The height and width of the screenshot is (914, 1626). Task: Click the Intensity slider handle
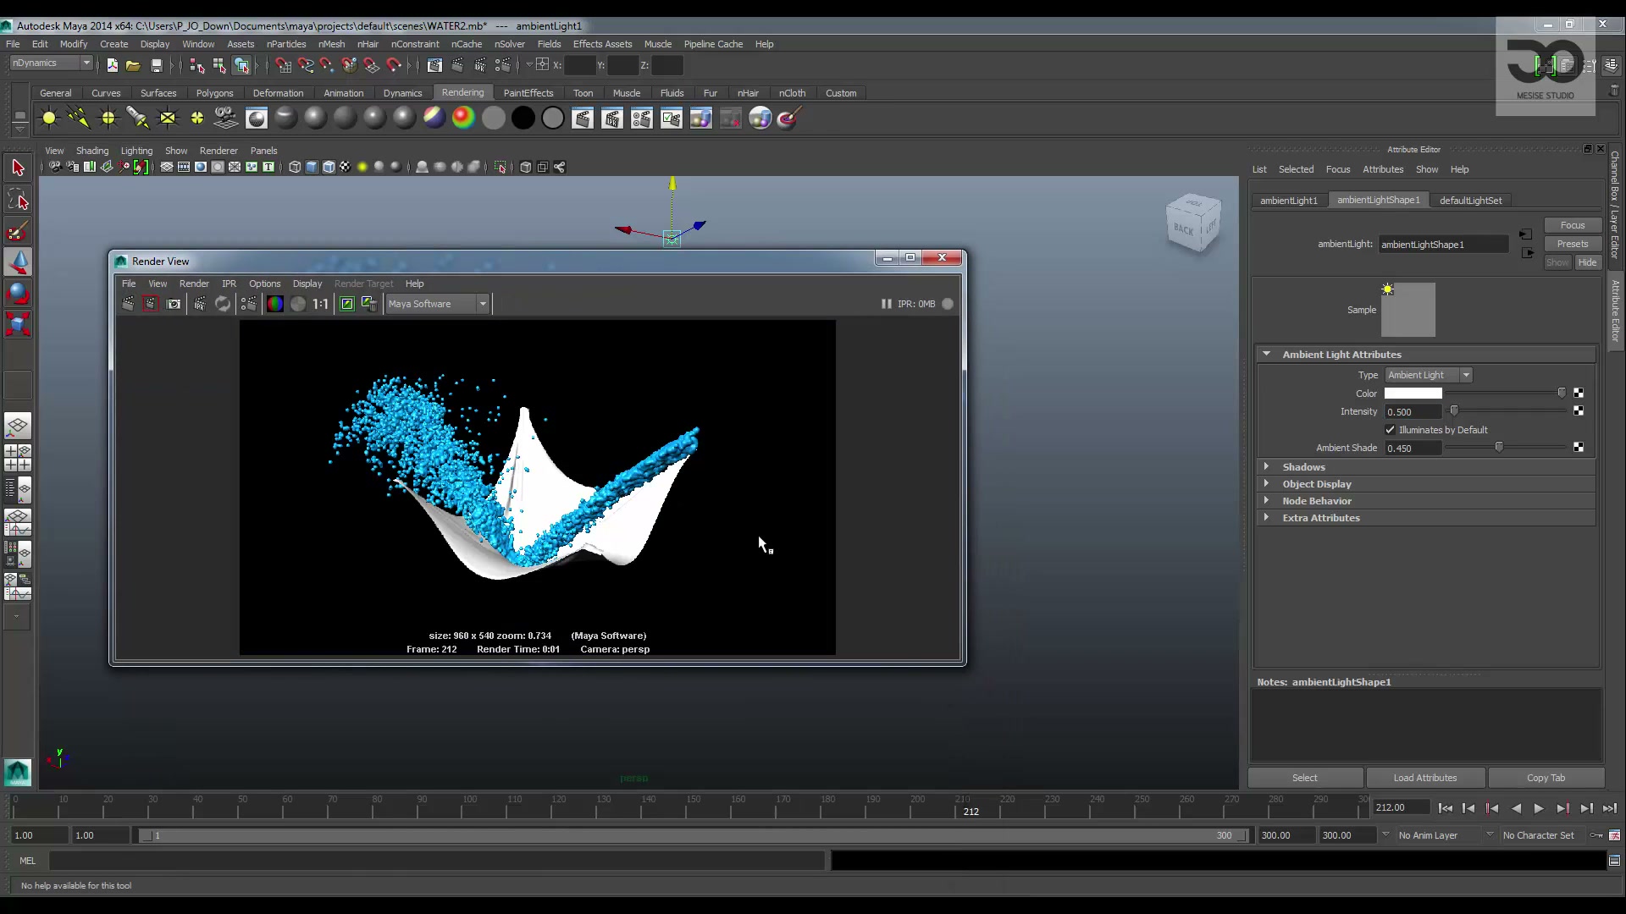(x=1454, y=411)
